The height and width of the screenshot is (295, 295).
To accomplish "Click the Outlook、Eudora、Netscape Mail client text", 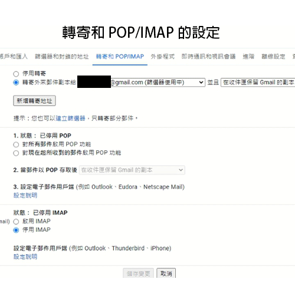I will click(138, 187).
